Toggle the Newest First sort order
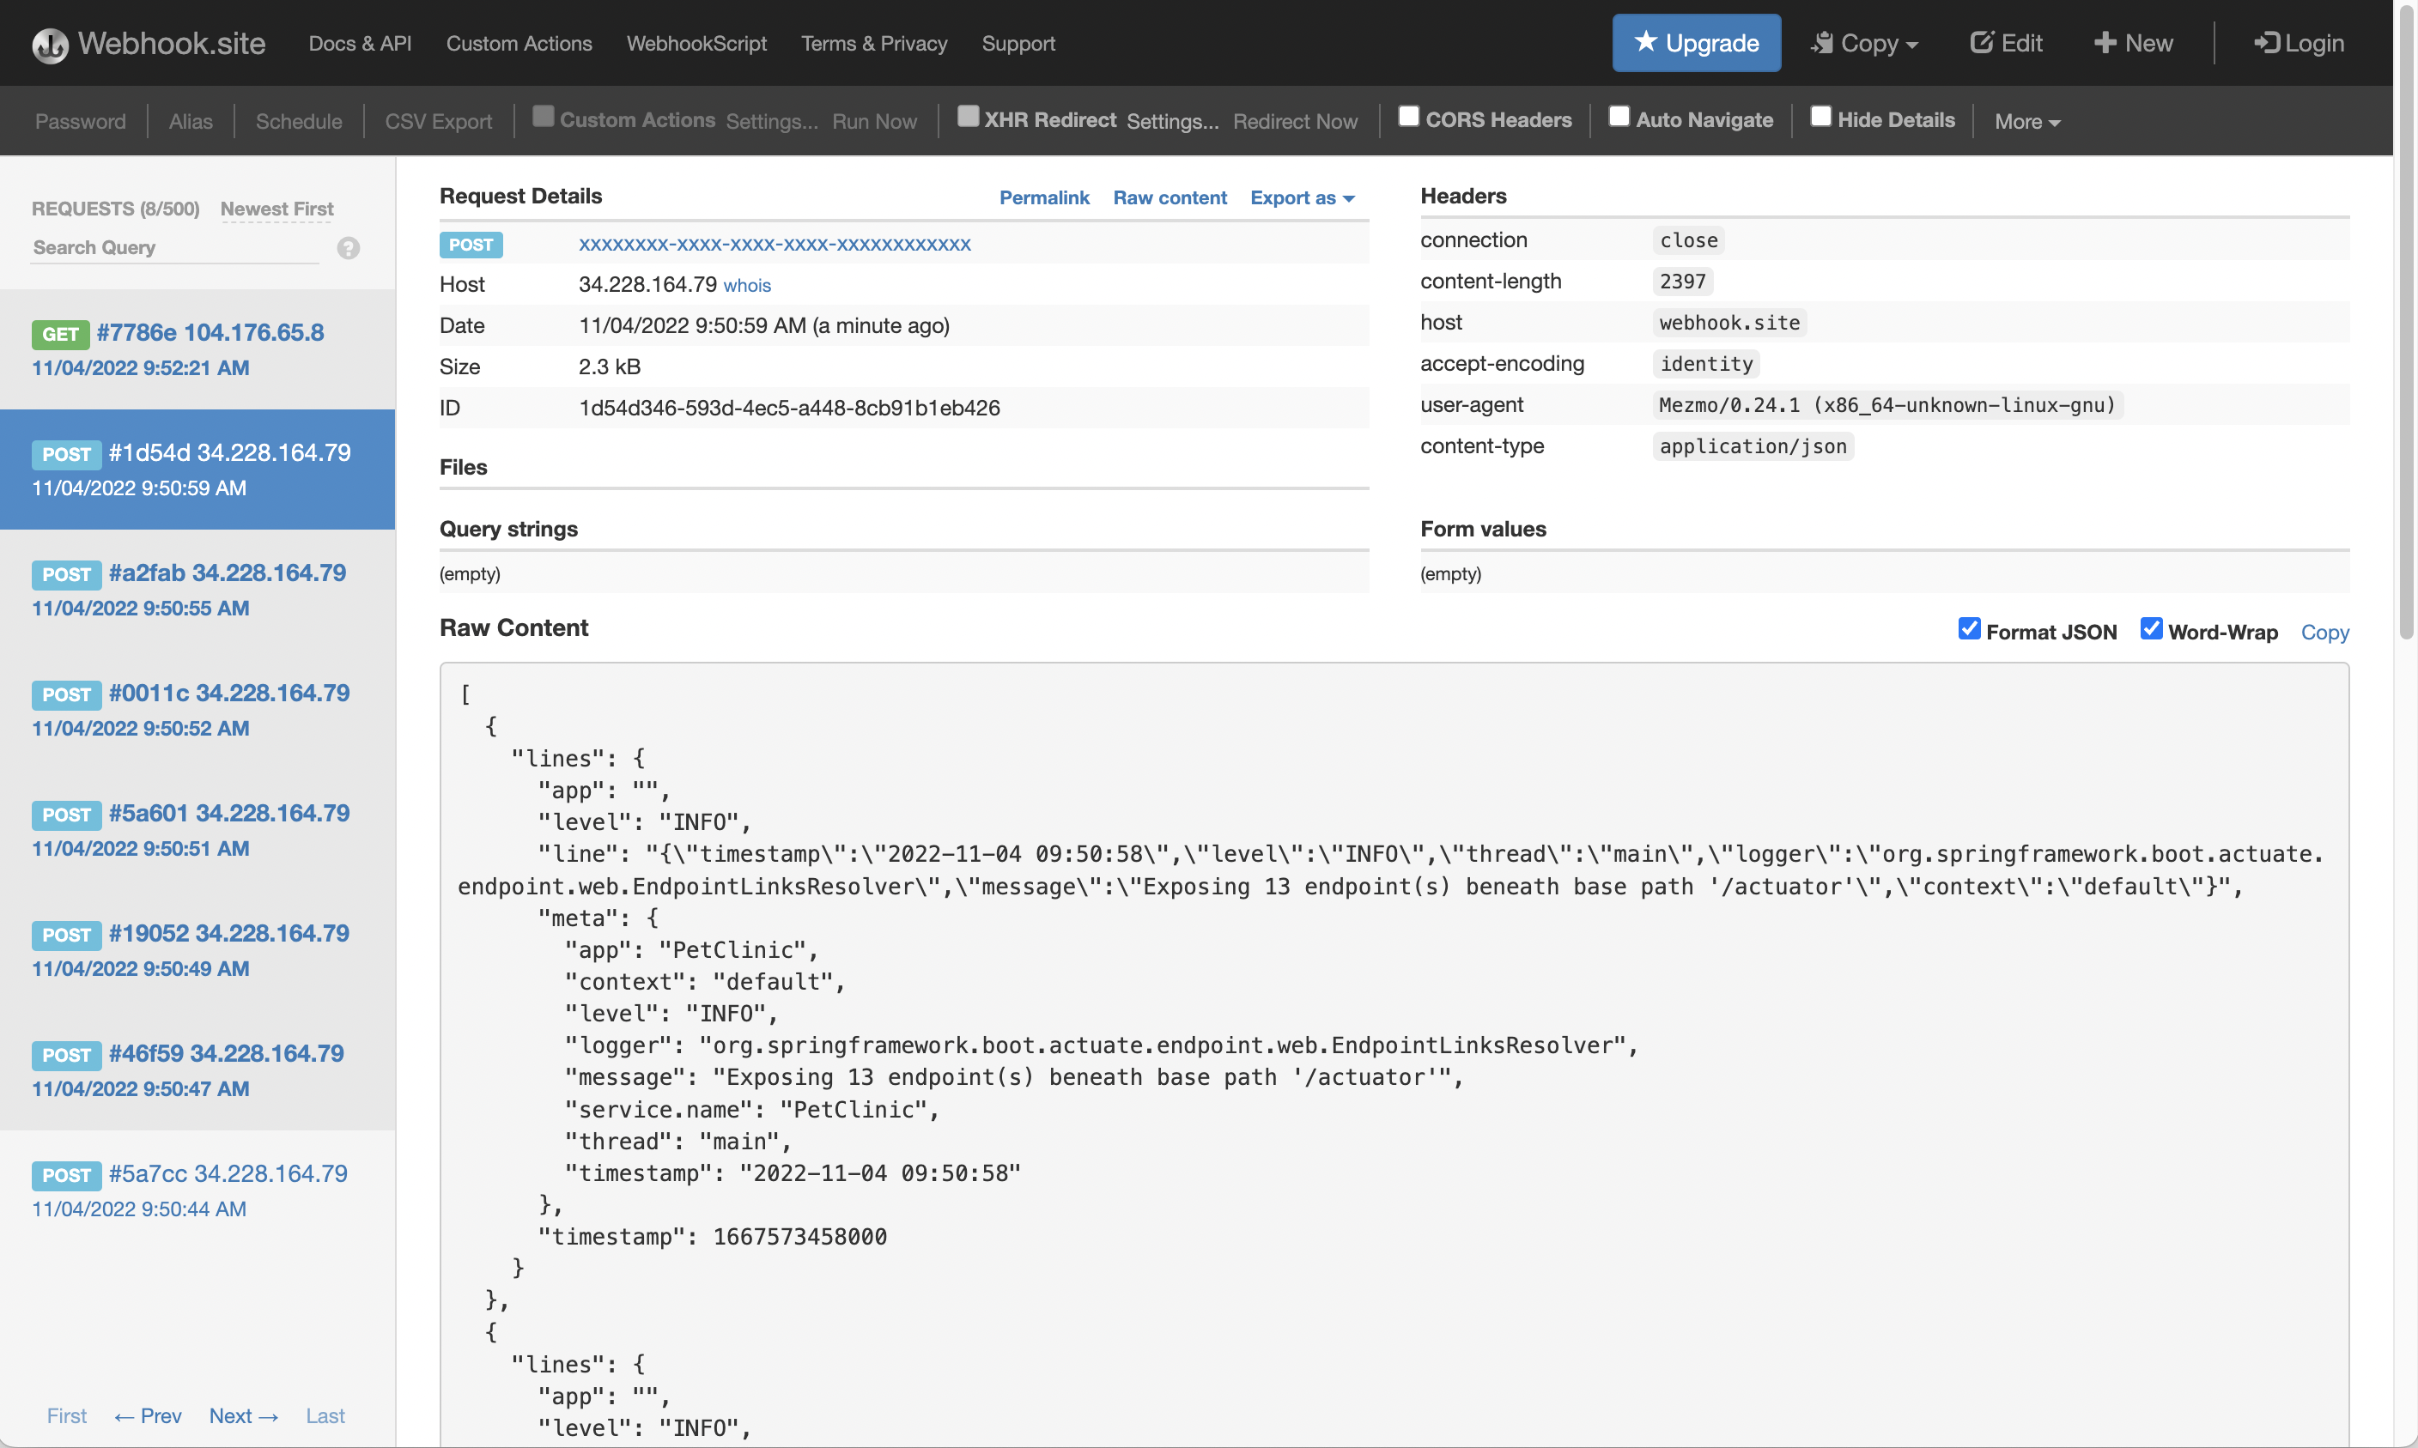Viewport: 2418px width, 1448px height. click(277, 209)
